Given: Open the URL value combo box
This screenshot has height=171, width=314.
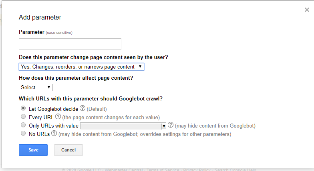Looking at the screenshot, I should click(123, 126).
